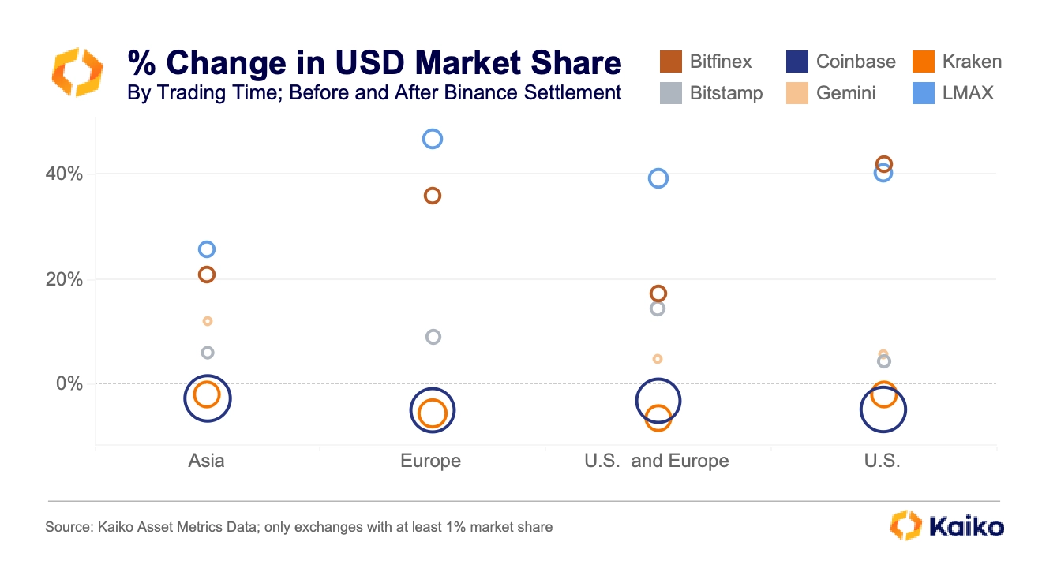Click the LMAX legend blue square
The height and width of the screenshot is (568, 1042).
point(924,92)
